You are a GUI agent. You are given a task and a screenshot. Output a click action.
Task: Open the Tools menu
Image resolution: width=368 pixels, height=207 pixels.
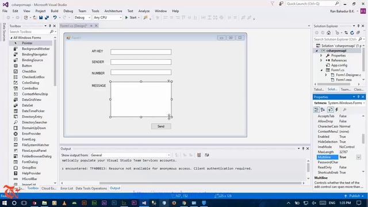click(95, 11)
